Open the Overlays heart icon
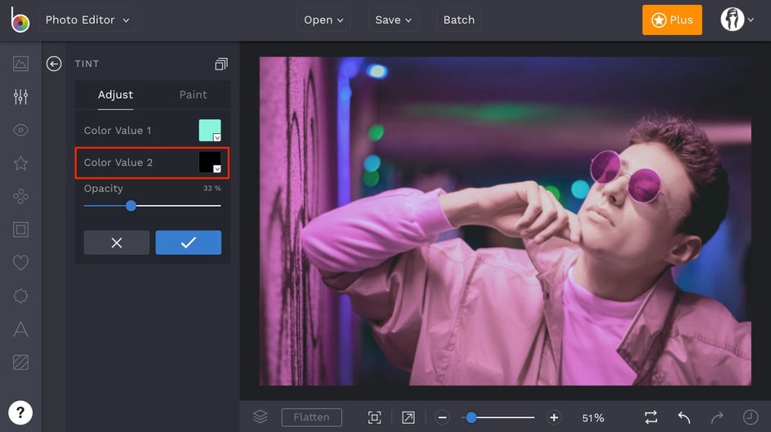Image resolution: width=771 pixels, height=432 pixels. (20, 263)
